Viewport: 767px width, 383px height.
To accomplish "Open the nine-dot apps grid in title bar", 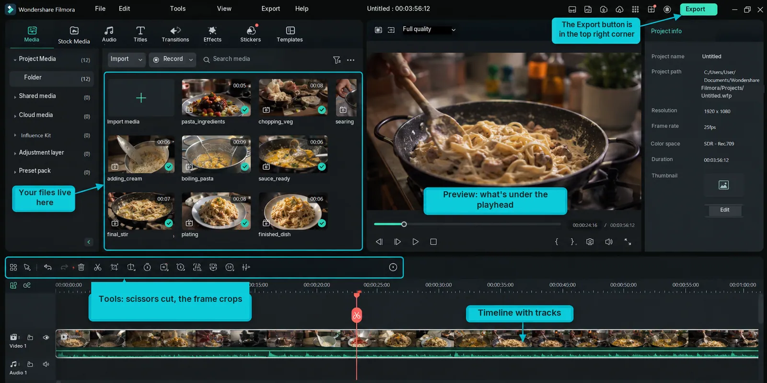I will click(635, 9).
